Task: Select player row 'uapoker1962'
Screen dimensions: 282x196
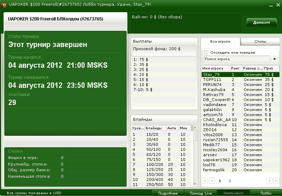Action: click(x=240, y=160)
